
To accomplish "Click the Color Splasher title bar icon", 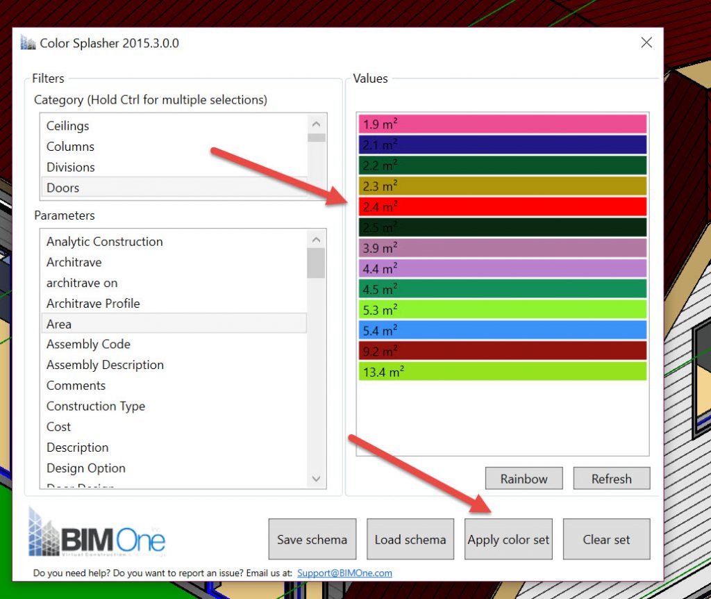I will [x=28, y=43].
